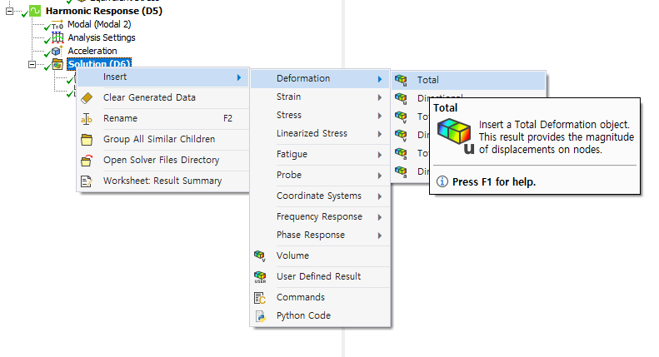Select the Deformation menu entry
Viewport: 659px width, 357px height.
[x=320, y=78]
